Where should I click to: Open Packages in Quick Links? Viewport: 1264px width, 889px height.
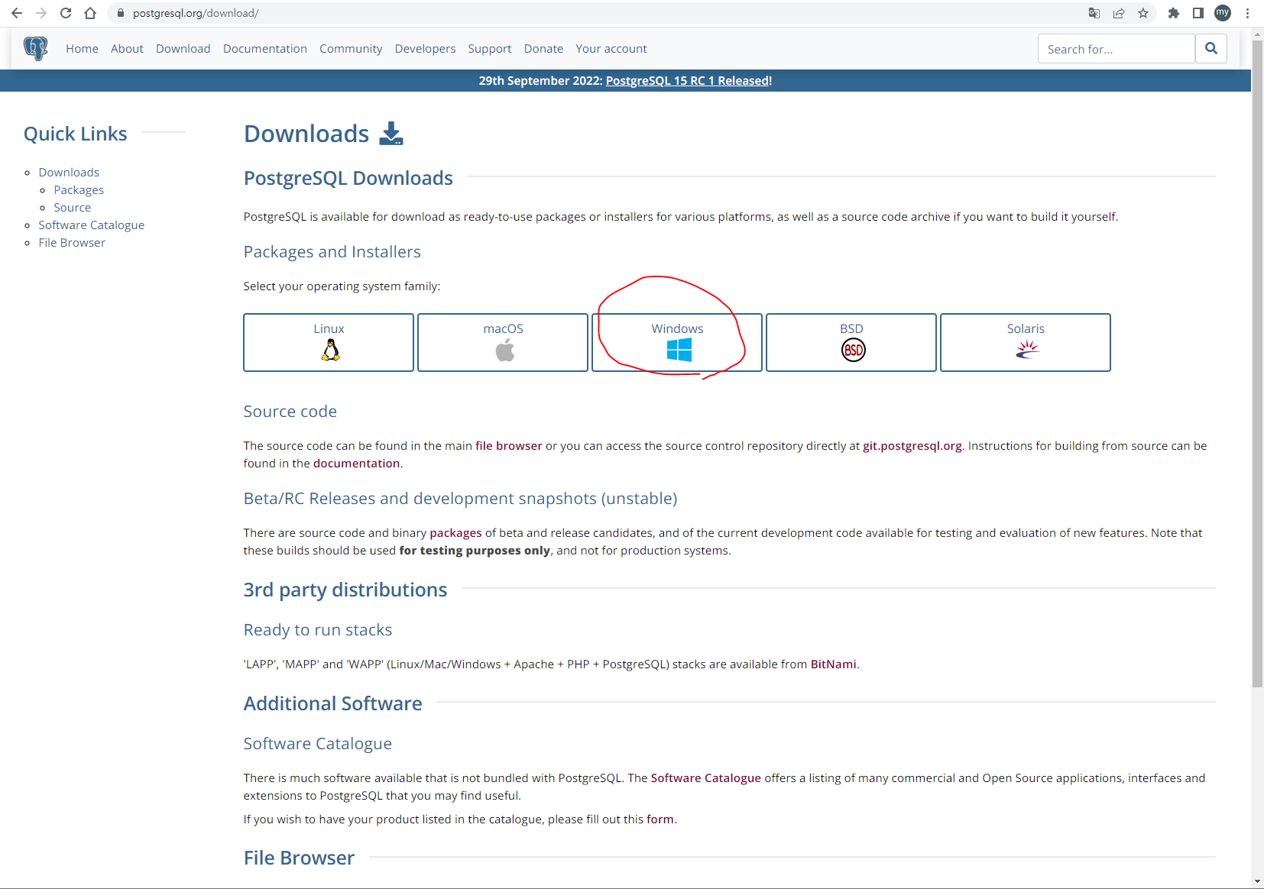coord(79,190)
